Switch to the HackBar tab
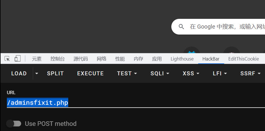 click(211, 59)
